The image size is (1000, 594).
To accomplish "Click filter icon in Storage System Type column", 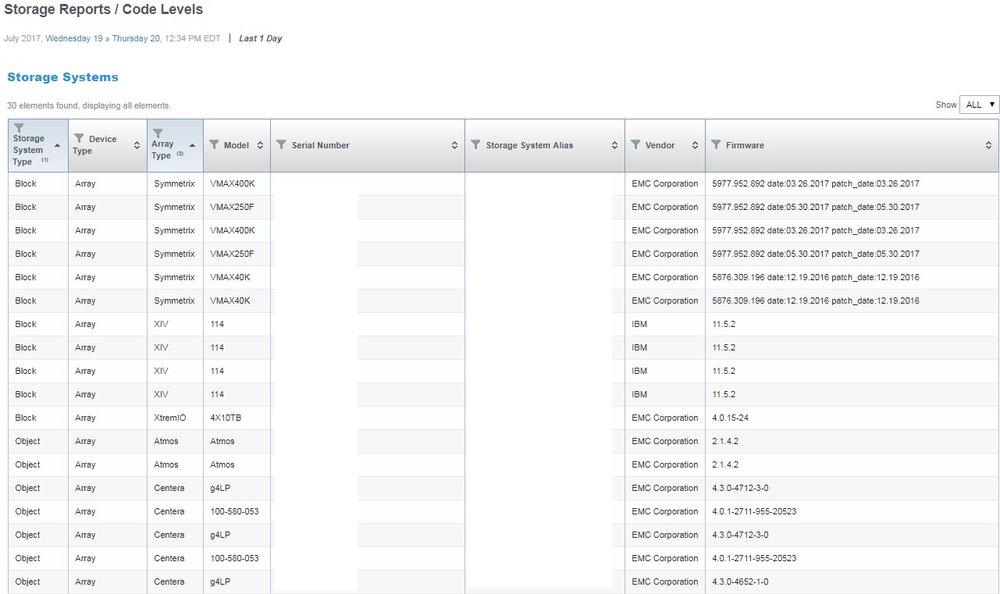I will pos(19,129).
